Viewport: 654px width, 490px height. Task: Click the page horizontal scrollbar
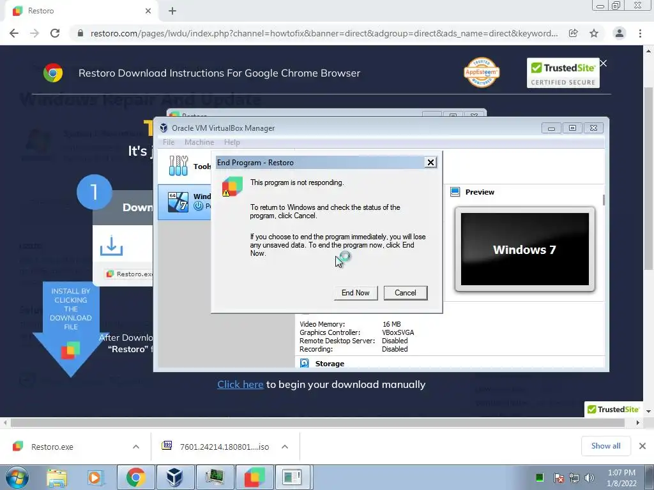click(x=317, y=422)
